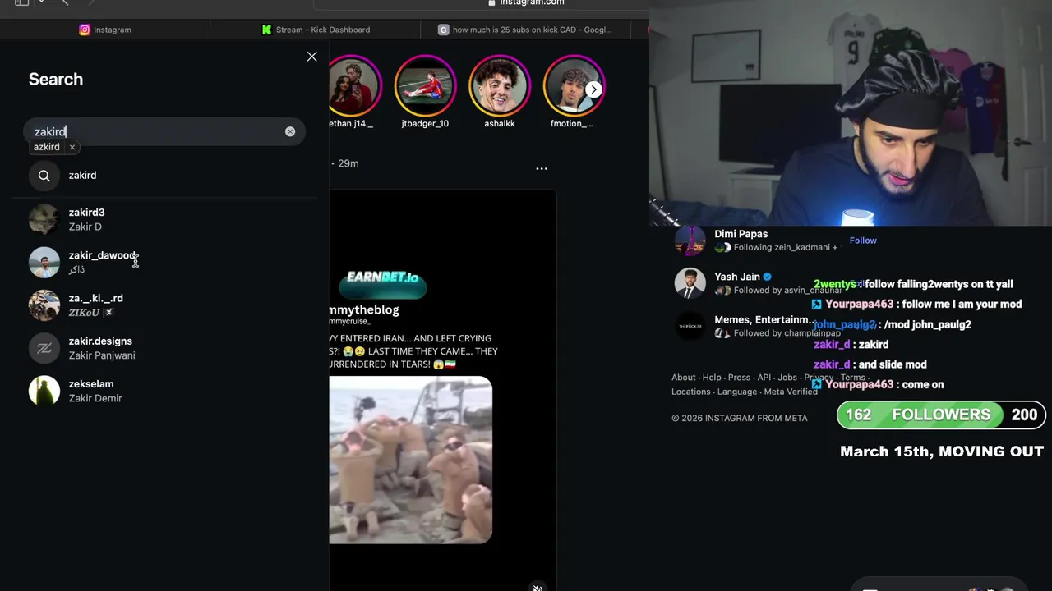Click the Jobs footer link
This screenshot has width=1052, height=591.
(x=787, y=378)
